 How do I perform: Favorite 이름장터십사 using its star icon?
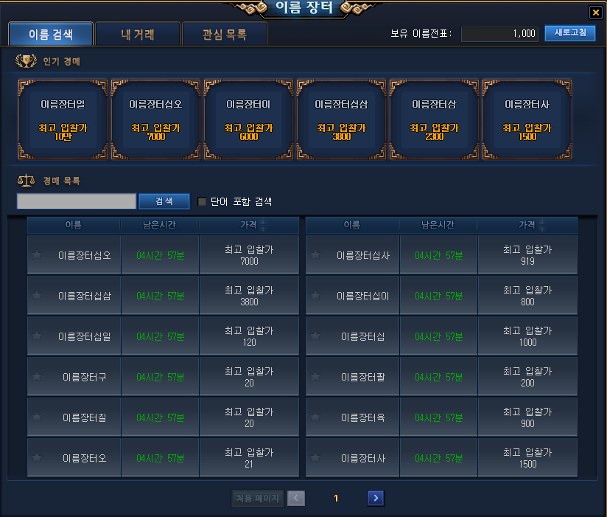[315, 254]
